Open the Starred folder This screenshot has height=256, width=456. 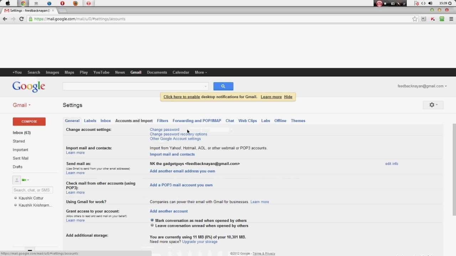19,141
